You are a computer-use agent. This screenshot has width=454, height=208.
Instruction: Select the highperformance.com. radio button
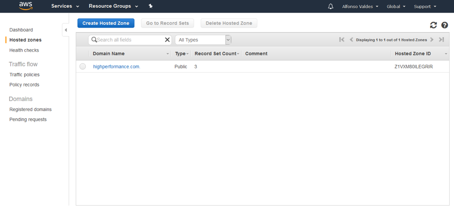83,67
